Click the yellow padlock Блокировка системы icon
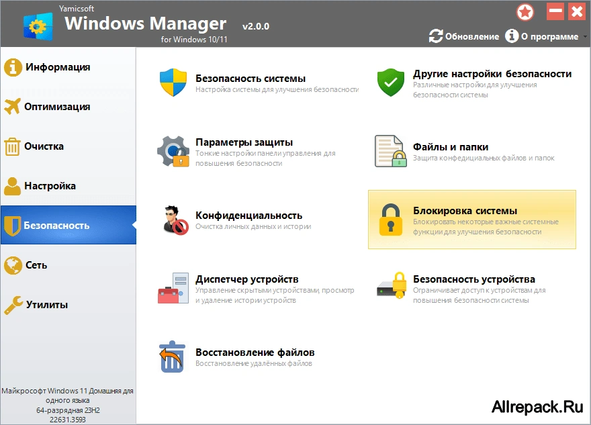Screen dimensions: 591x425 391,220
